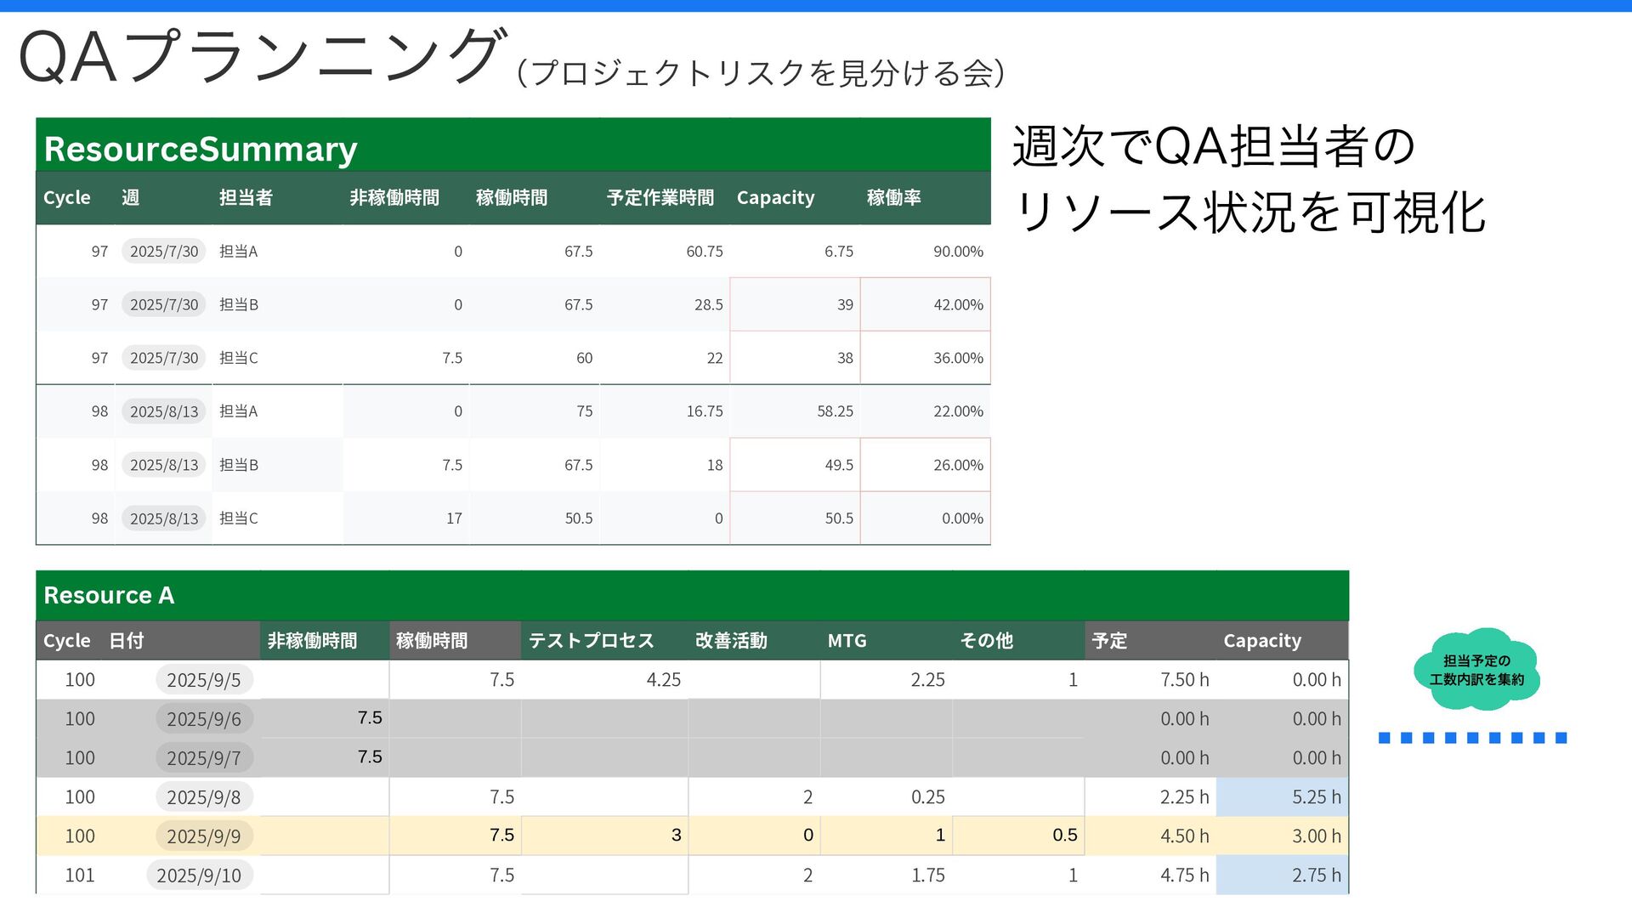Click the 2025/9/5 date chip
The width and height of the screenshot is (1632, 918).
204,680
